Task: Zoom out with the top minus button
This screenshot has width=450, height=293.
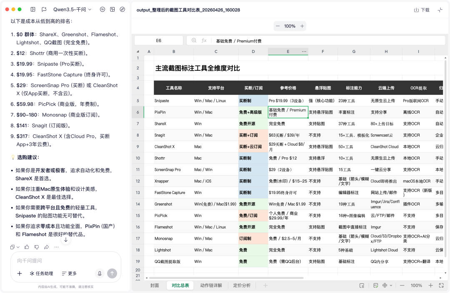Action: [x=277, y=26]
